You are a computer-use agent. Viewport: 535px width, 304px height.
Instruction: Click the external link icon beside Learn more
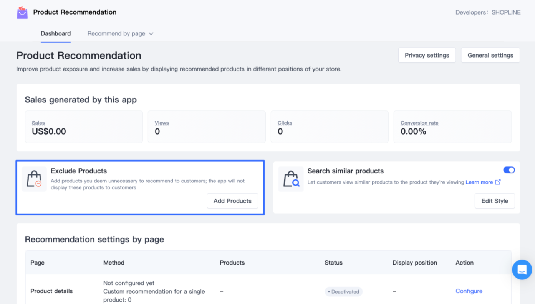pyautogui.click(x=498, y=182)
